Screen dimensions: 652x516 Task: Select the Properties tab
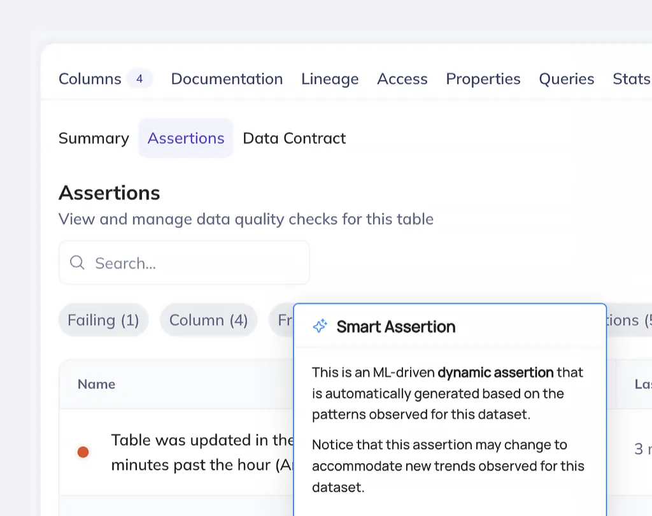[483, 79]
